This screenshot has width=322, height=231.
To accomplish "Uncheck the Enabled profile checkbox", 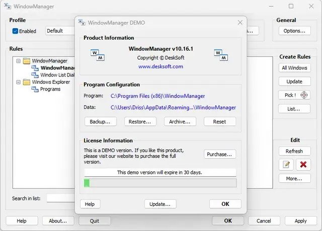I will click(x=15, y=31).
